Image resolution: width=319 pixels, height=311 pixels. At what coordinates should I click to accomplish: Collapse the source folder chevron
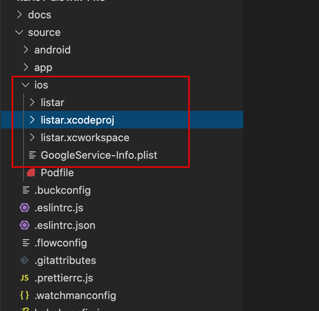(19, 32)
